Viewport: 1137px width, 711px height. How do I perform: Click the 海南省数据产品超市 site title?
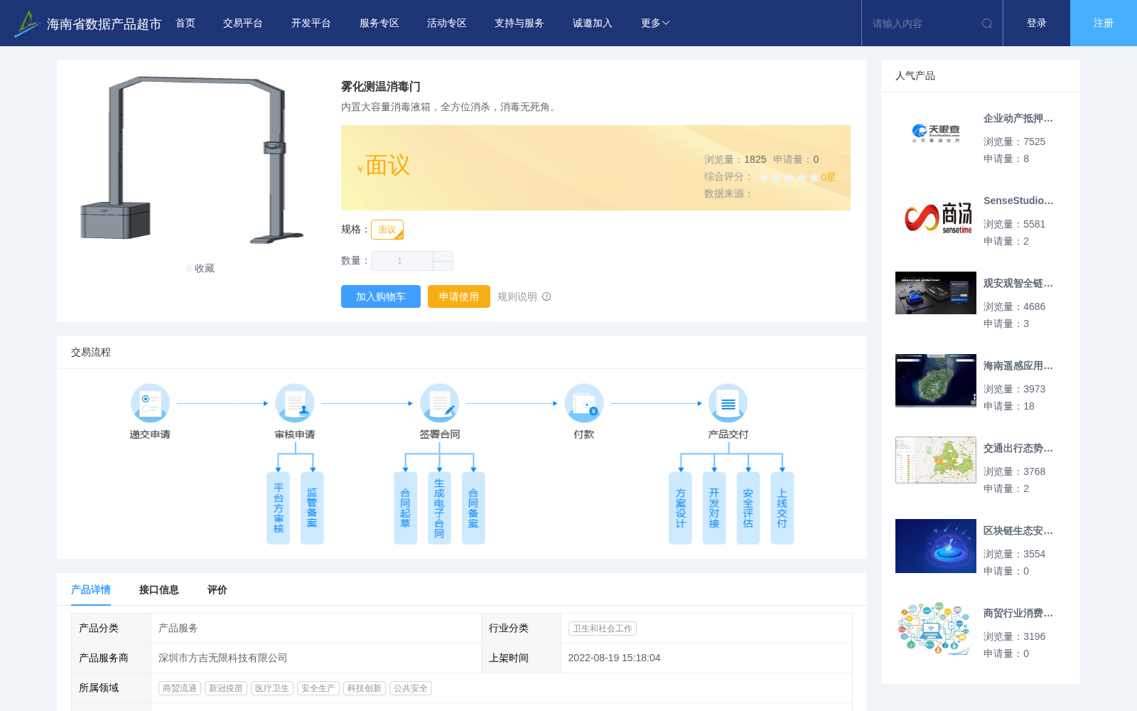click(x=104, y=24)
